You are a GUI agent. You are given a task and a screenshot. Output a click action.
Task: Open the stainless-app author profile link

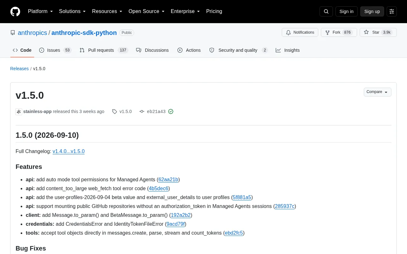tap(37, 111)
